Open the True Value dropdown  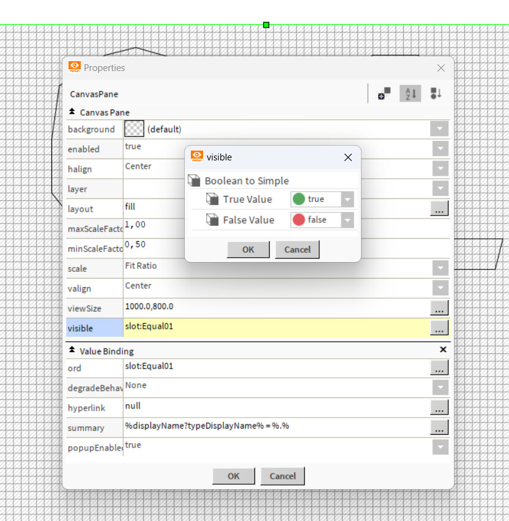click(x=347, y=200)
